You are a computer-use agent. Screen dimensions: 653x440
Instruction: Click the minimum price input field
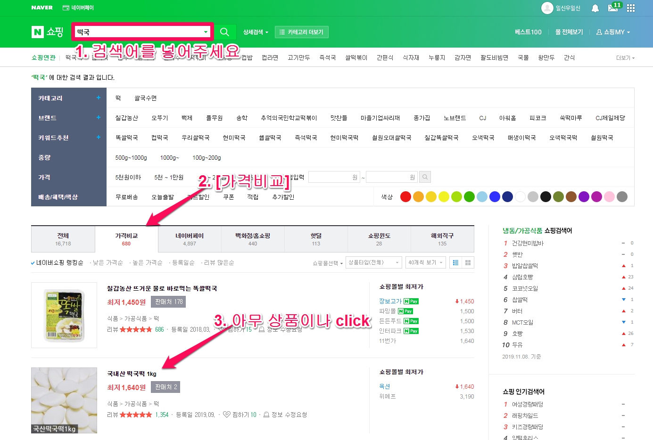click(334, 177)
